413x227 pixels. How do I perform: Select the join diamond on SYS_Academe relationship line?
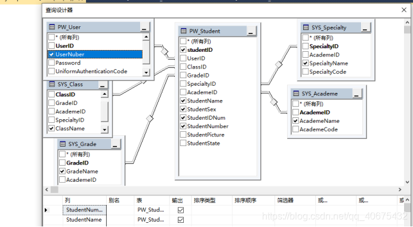274,101
